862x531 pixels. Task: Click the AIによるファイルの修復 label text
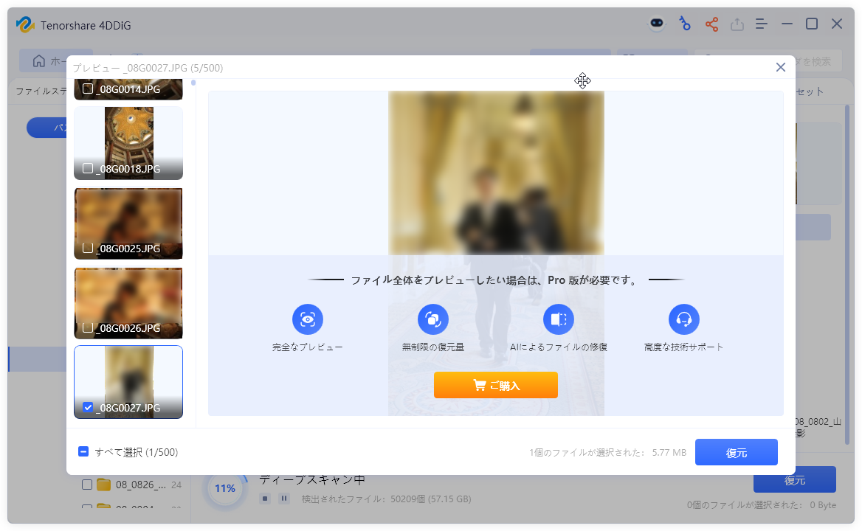tap(559, 347)
